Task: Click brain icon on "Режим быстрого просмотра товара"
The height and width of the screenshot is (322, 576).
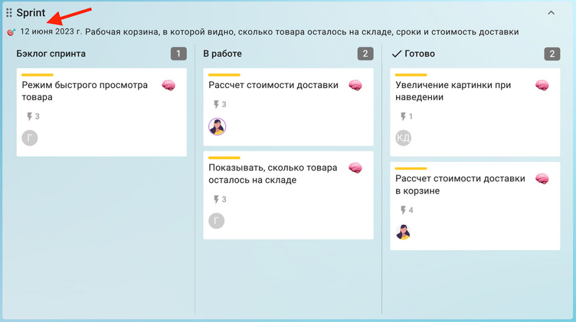Action: (169, 85)
